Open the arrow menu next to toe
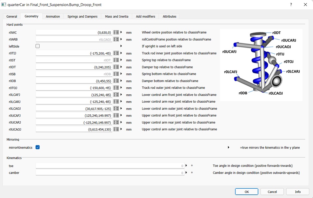This screenshot has height=198, width=313. pos(186,165)
